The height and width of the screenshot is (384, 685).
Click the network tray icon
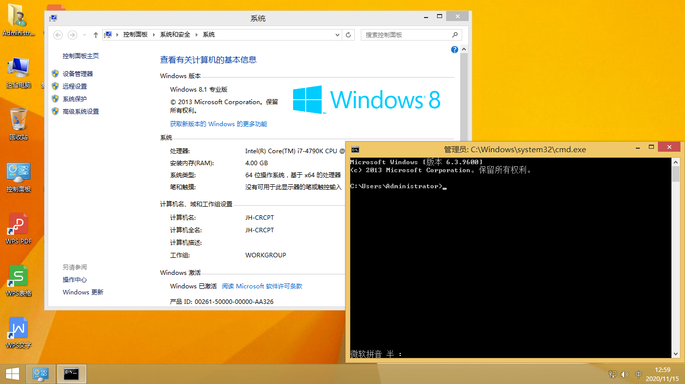coord(613,374)
